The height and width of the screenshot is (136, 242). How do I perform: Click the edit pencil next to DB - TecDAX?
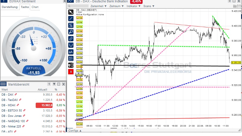(20, 100)
